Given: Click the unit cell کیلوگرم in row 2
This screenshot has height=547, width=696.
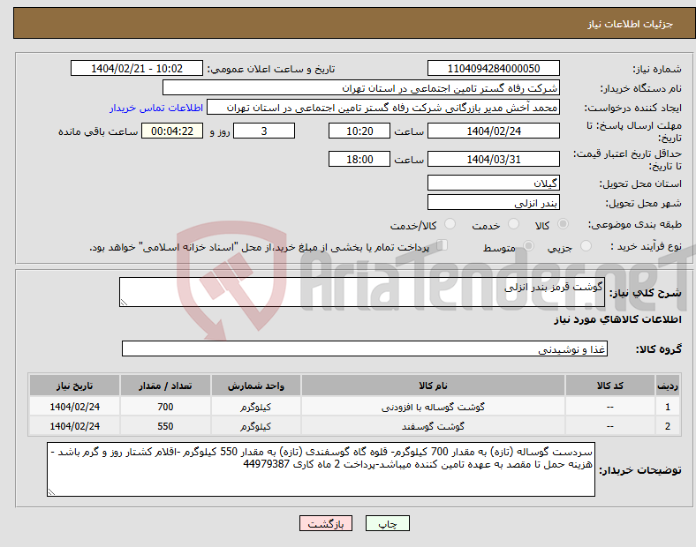Looking at the screenshot, I should 255,426.
